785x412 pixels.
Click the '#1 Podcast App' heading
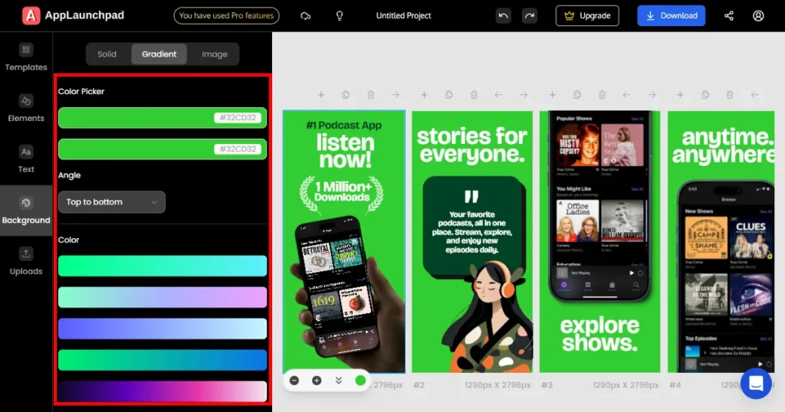coord(344,125)
